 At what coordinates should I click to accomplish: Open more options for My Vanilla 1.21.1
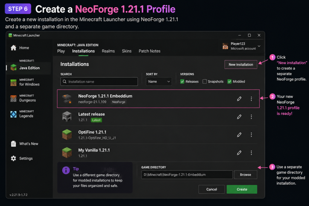pos(251,153)
